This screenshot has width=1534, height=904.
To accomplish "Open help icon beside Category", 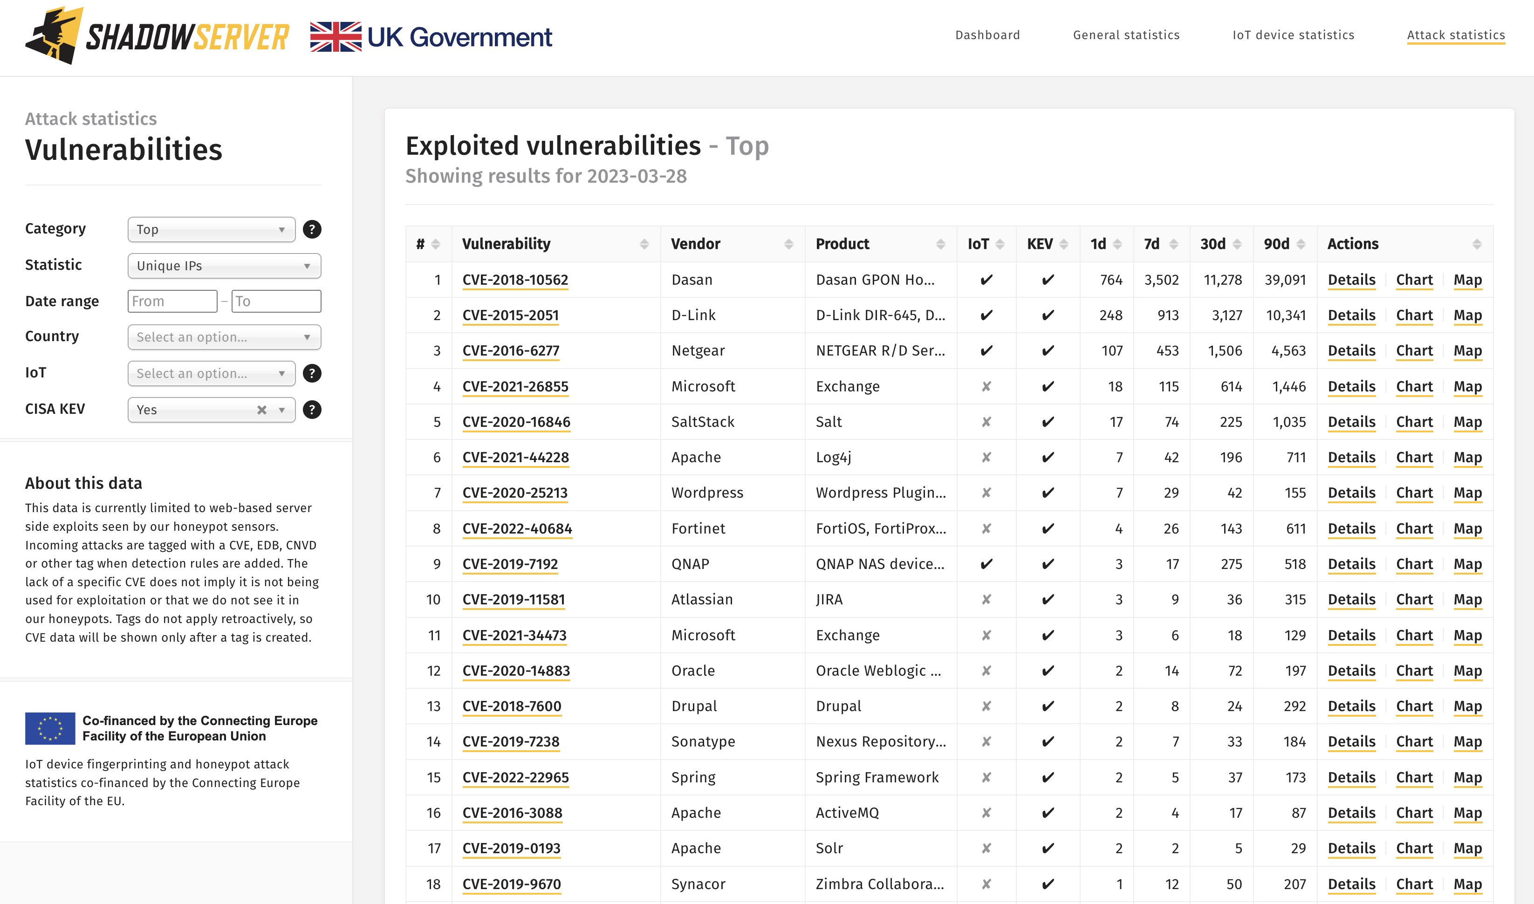I will tap(312, 229).
